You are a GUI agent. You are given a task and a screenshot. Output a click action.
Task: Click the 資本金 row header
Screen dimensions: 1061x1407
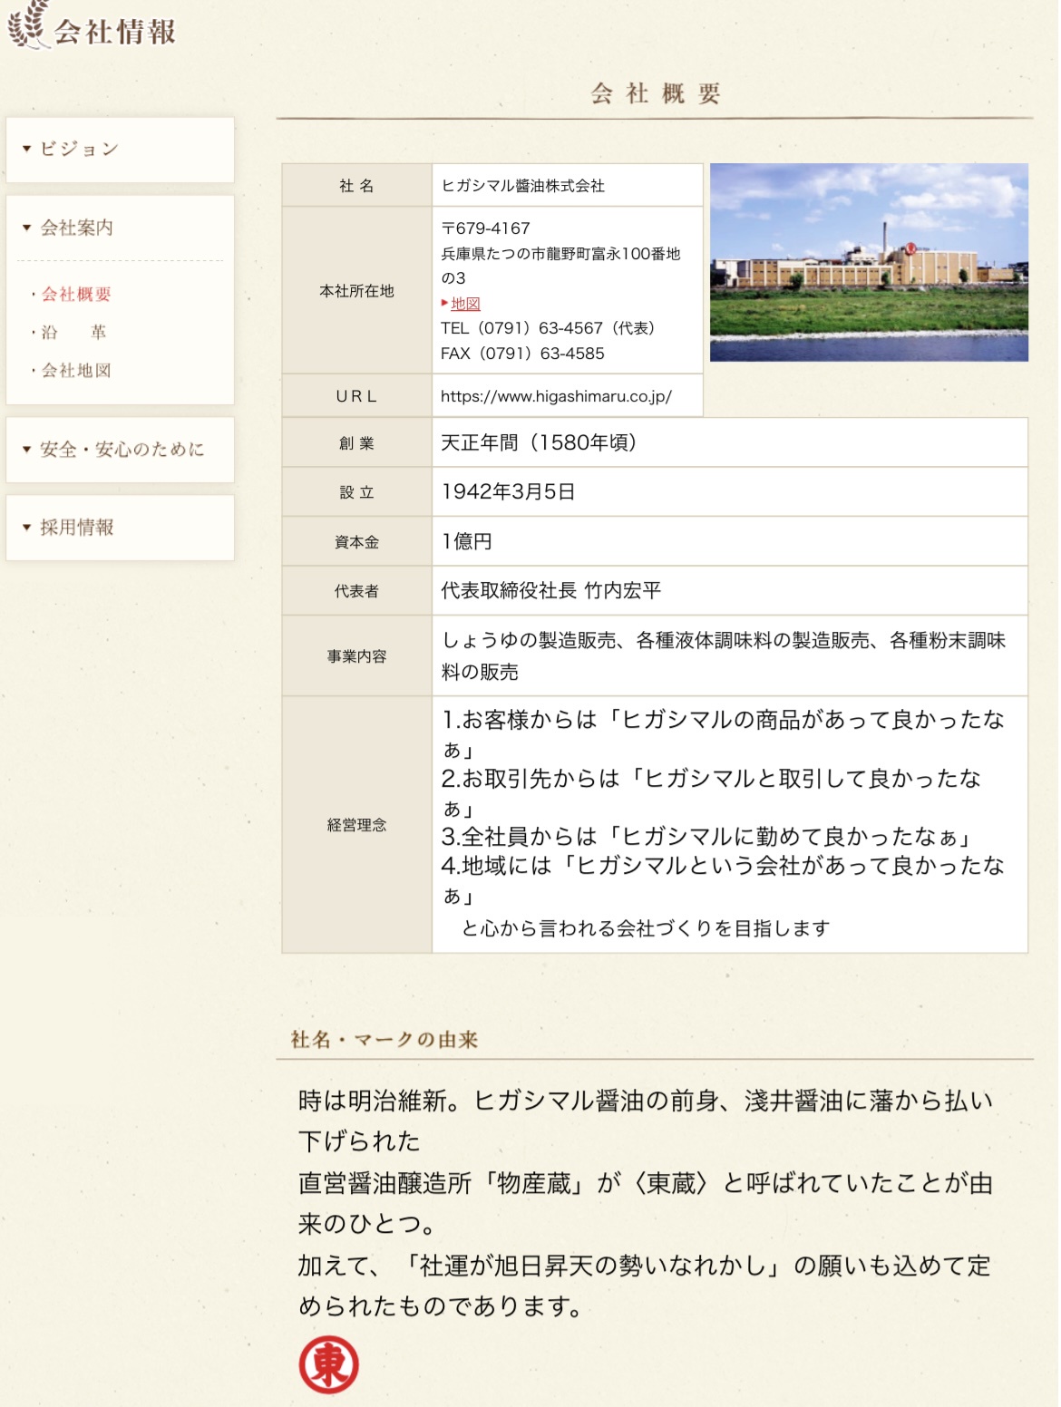pos(356,541)
